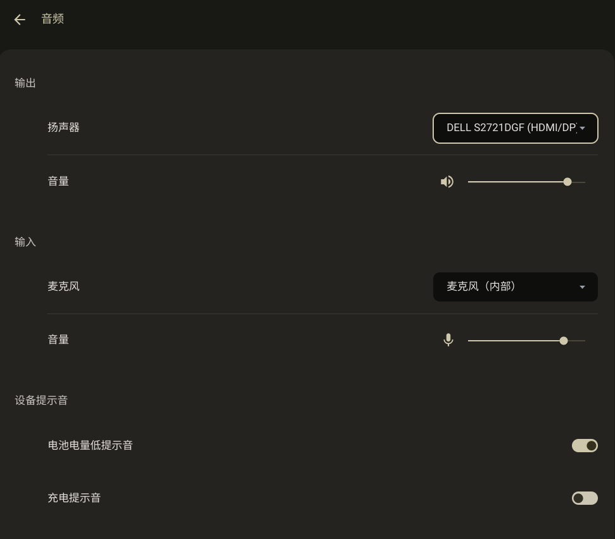Click the 电池电量低提示音 label
Image resolution: width=615 pixels, height=539 pixels.
pyautogui.click(x=90, y=445)
